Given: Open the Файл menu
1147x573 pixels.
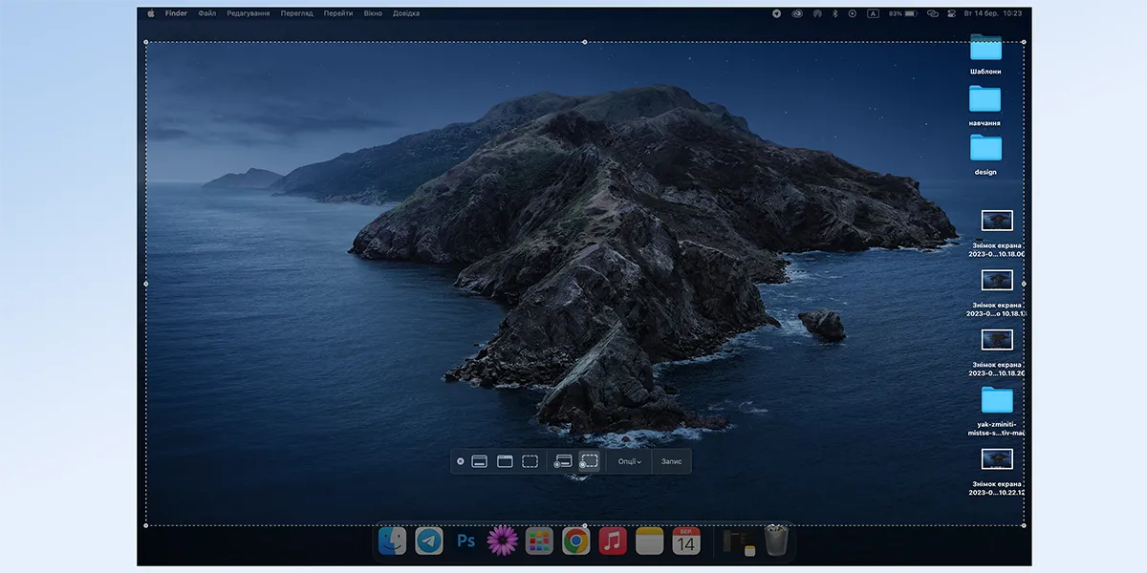Looking at the screenshot, I should tap(207, 13).
